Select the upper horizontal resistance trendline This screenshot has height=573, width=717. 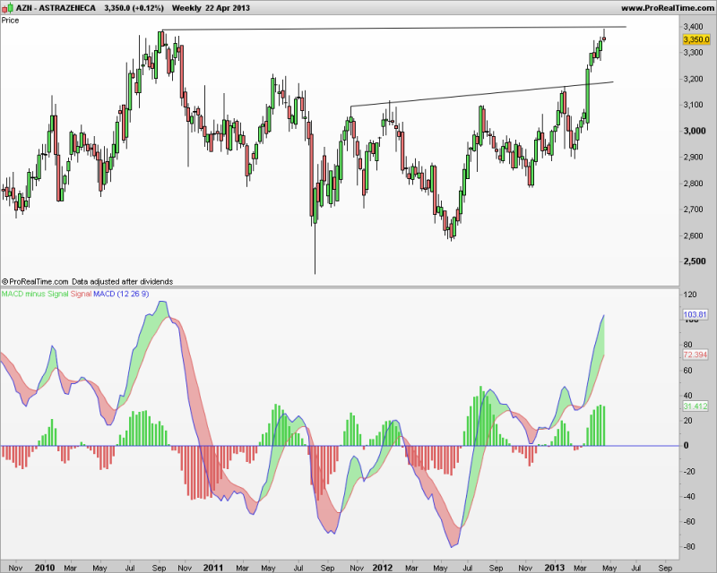394,29
